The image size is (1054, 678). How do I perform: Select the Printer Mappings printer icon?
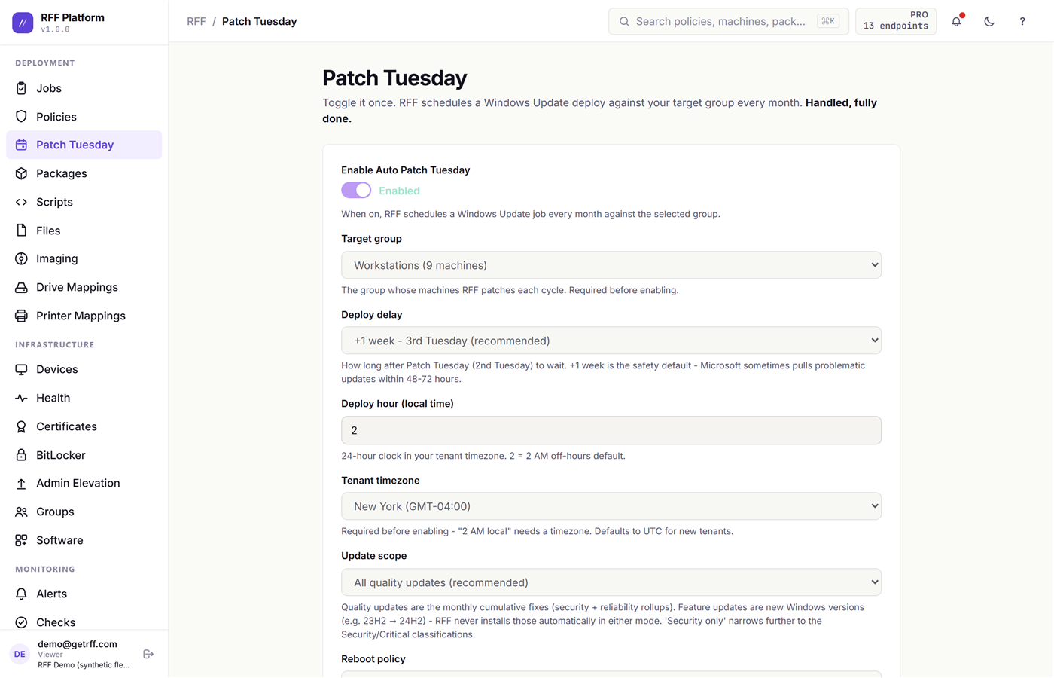coord(21,316)
